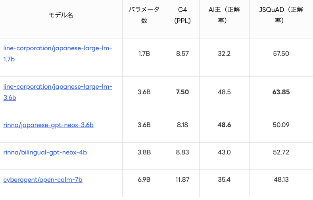Follow the rinna/bilingual-gpt-neox-4b link
The height and width of the screenshot is (200, 313).
click(x=45, y=152)
